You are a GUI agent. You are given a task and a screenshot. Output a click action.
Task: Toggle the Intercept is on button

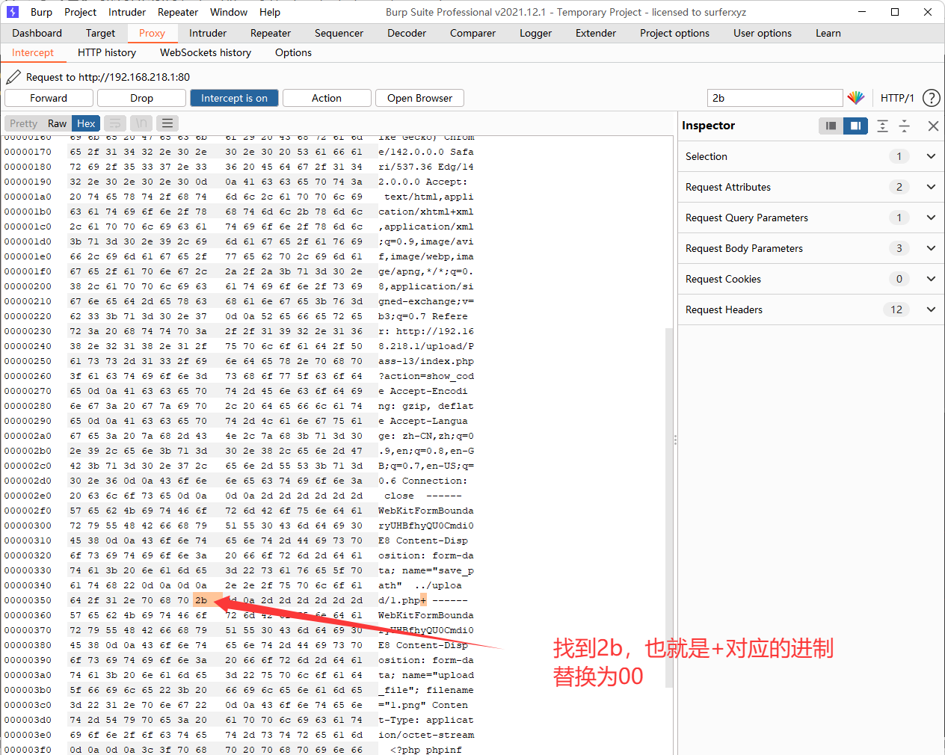[x=234, y=98]
